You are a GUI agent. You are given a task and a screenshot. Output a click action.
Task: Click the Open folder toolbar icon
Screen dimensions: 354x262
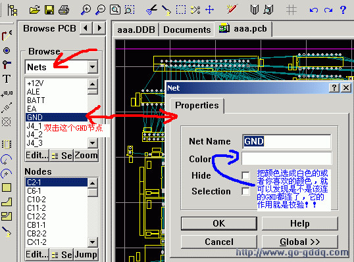tap(34, 10)
